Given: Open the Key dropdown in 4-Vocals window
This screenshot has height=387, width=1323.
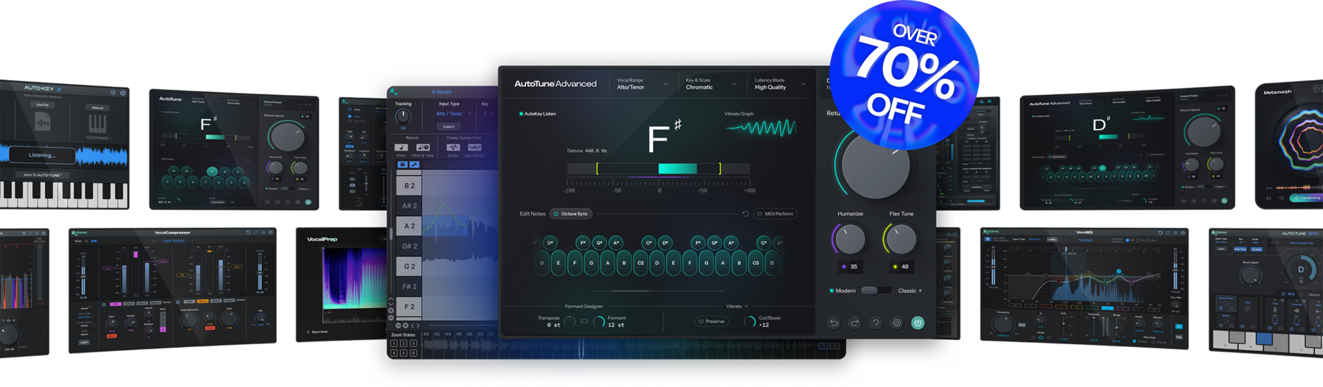Looking at the screenshot, I should (488, 114).
